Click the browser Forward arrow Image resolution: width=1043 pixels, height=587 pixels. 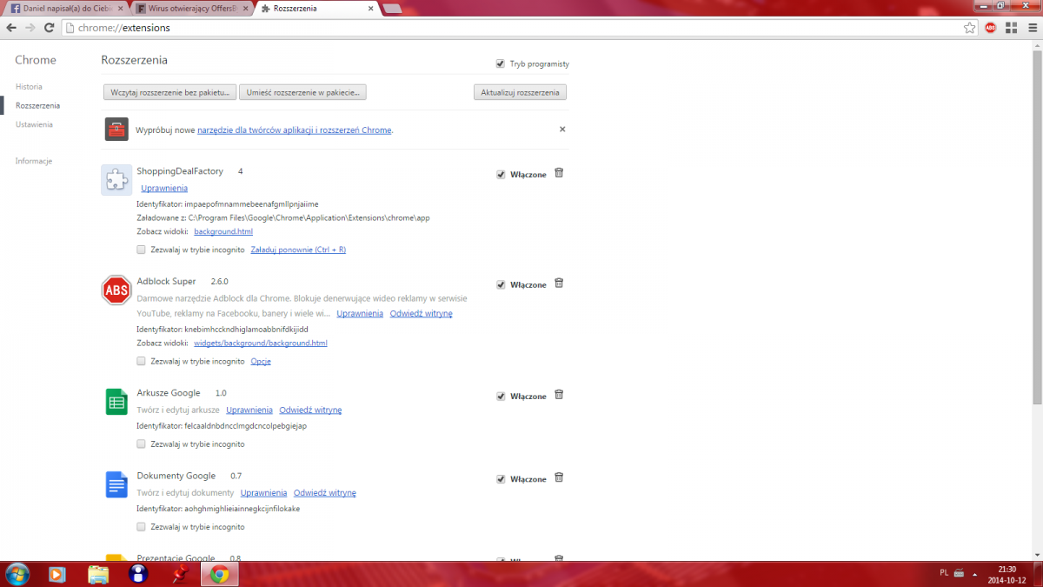point(30,28)
